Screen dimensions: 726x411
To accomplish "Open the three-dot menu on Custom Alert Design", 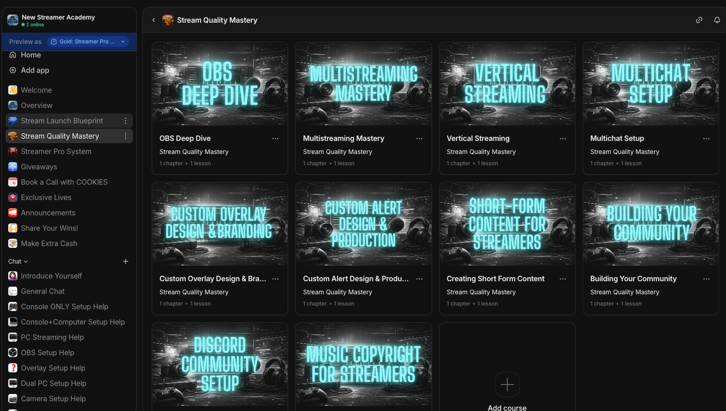I will pyautogui.click(x=419, y=279).
